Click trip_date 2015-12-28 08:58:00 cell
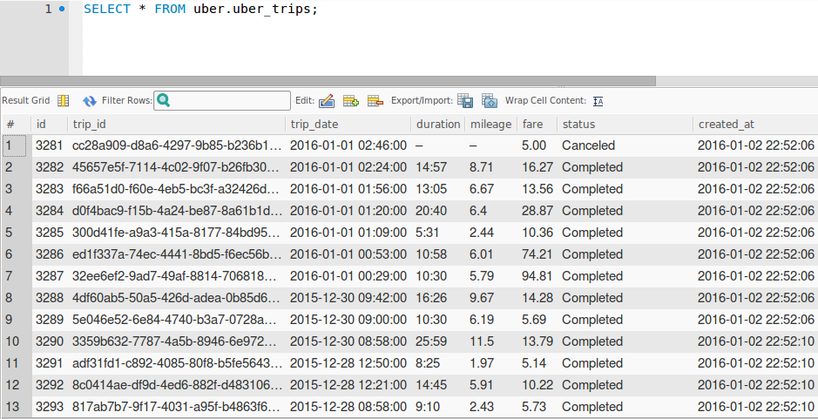818x419 pixels. pyautogui.click(x=348, y=407)
